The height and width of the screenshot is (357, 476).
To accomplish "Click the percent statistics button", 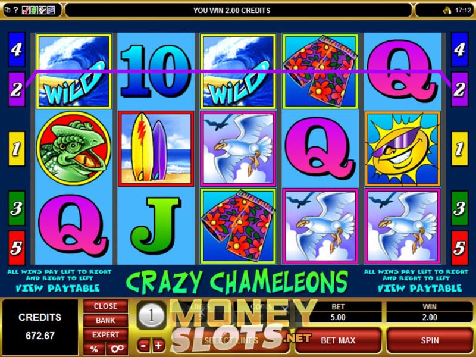I will (94, 349).
